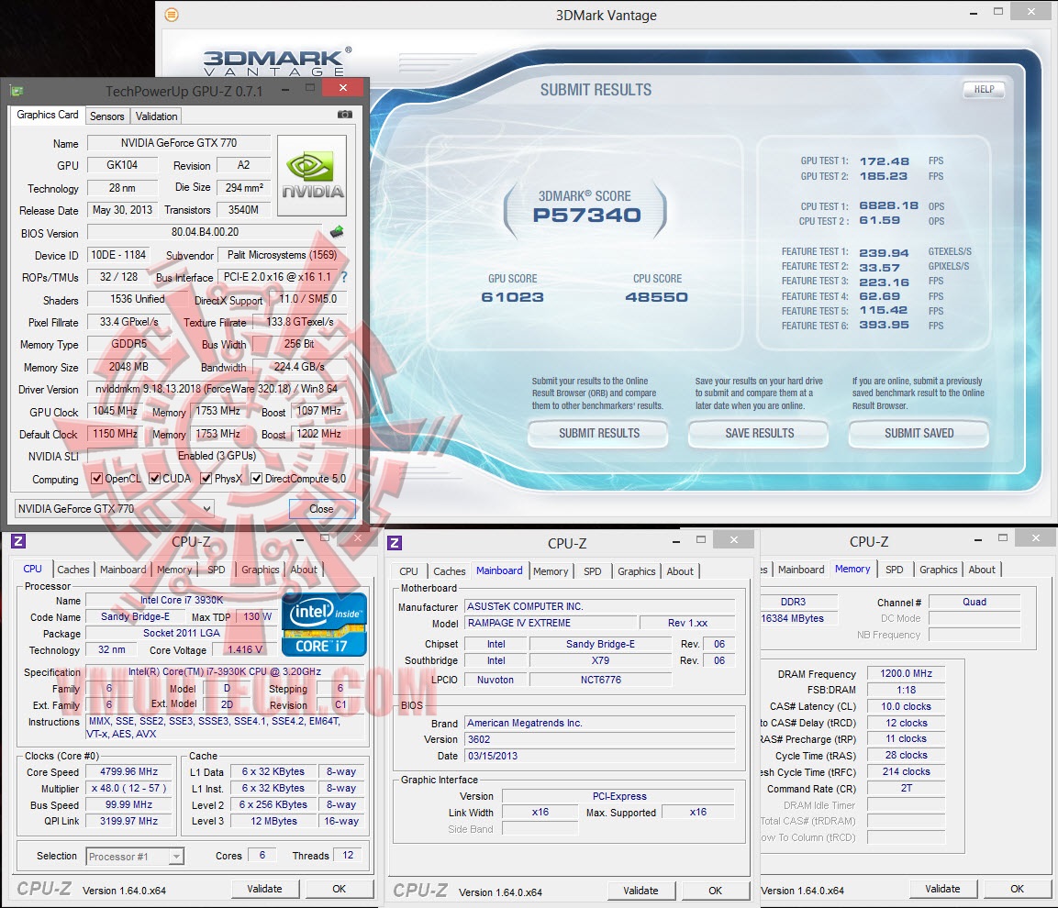Click the HELP button in 3DMark Vantage
1058x908 pixels.
pyautogui.click(x=983, y=89)
